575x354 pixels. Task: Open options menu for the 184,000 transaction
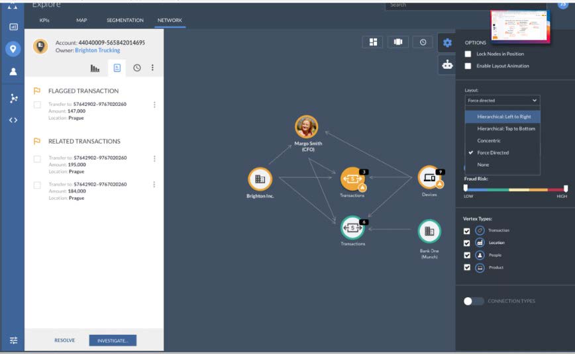[x=154, y=185]
